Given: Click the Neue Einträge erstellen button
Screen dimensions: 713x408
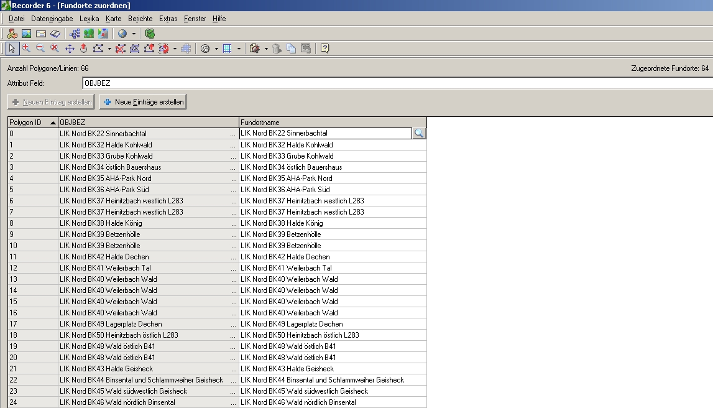Looking at the screenshot, I should pyautogui.click(x=143, y=102).
